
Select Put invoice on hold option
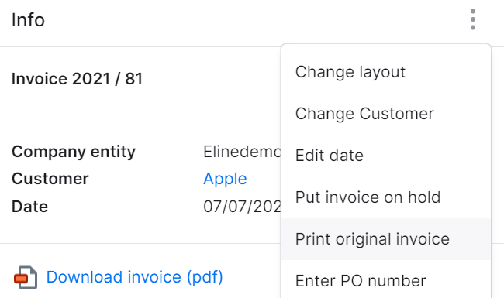pos(386,197)
